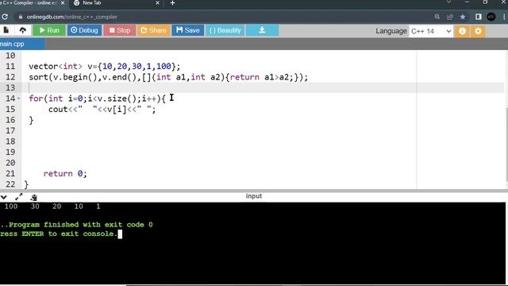Close the C++ Compiler browser tab
Viewport: 508px width, 286px height.
tap(63, 3)
